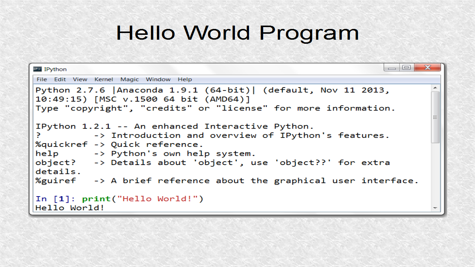Open the View menu
Viewport: 475px width, 267px height.
pos(80,79)
